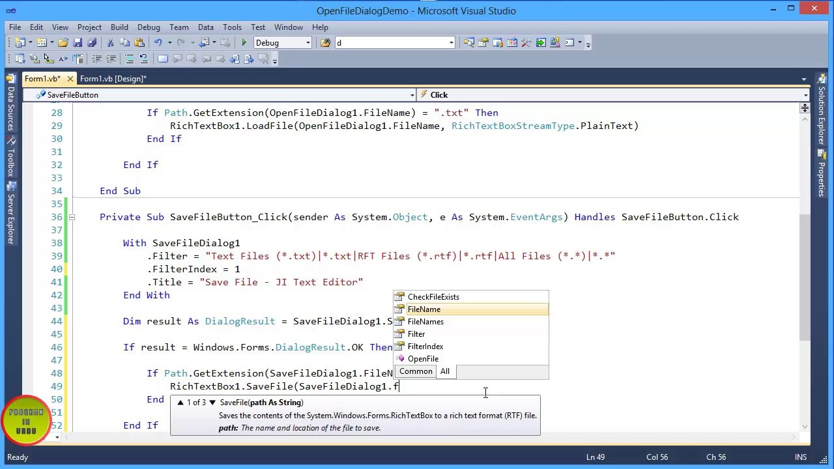Open the Edit menu
This screenshot has height=469, width=834.
tap(36, 27)
